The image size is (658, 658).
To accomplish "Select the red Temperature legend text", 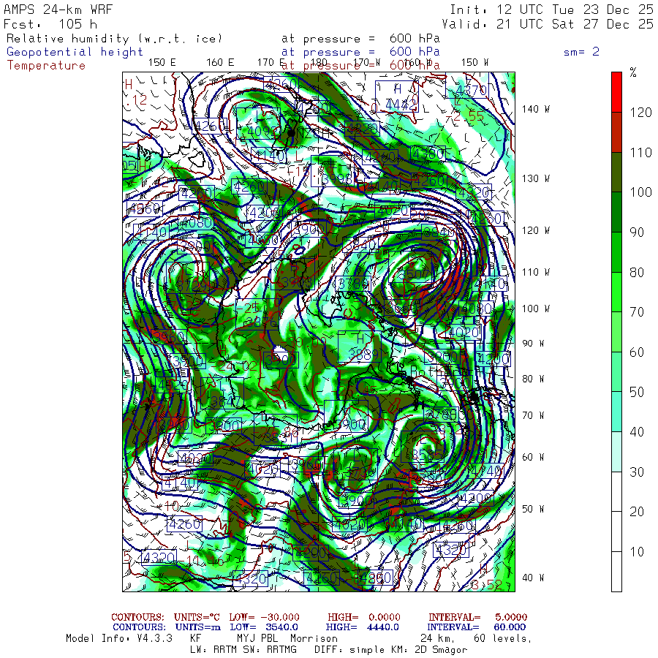I will click(46, 65).
